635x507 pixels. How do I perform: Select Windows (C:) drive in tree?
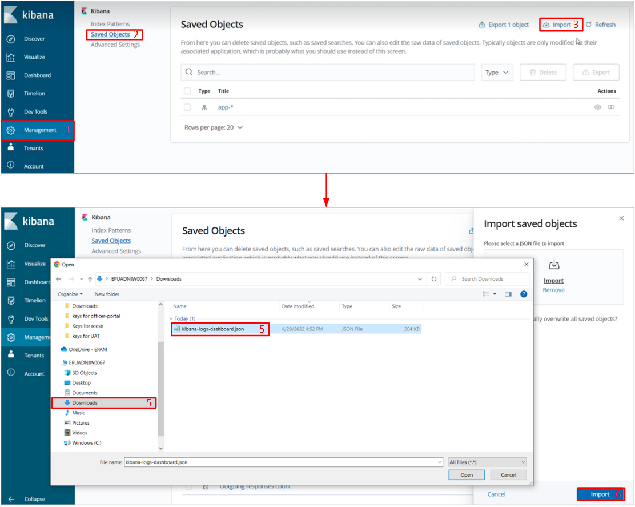coord(83,444)
